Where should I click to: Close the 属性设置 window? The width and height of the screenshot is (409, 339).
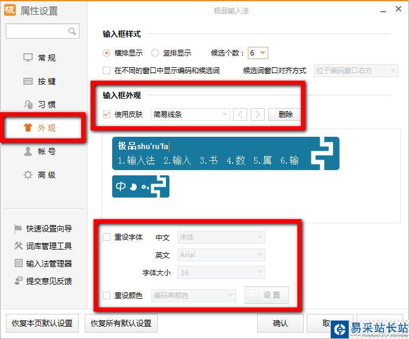(x=398, y=9)
